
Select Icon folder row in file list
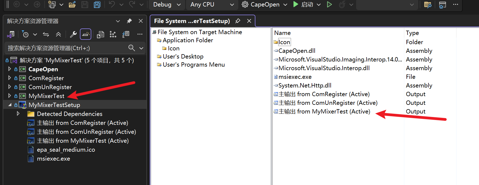284,42
